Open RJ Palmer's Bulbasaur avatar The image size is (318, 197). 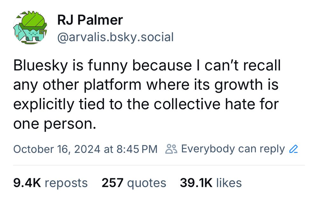(x=30, y=28)
